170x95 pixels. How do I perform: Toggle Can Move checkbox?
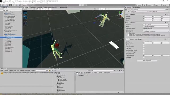(144, 48)
